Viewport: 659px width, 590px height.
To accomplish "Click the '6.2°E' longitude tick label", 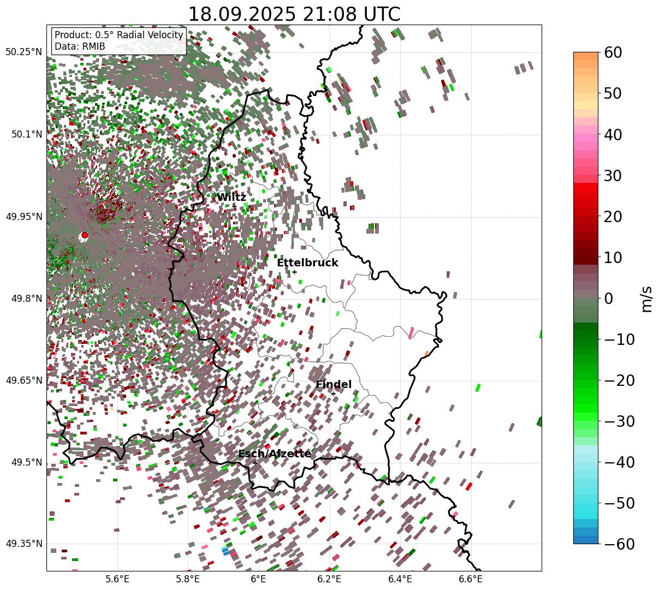I will pos(329,579).
